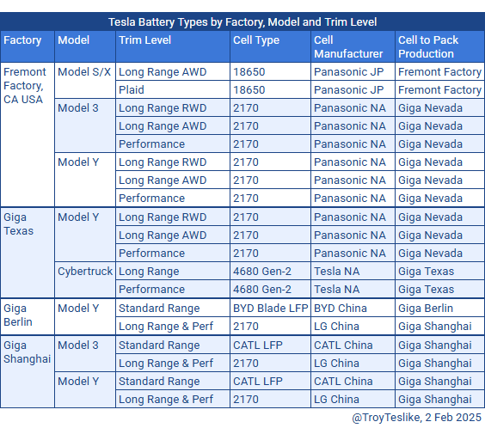Select 'Fremont Factory' in the Plaid row

(x=439, y=90)
